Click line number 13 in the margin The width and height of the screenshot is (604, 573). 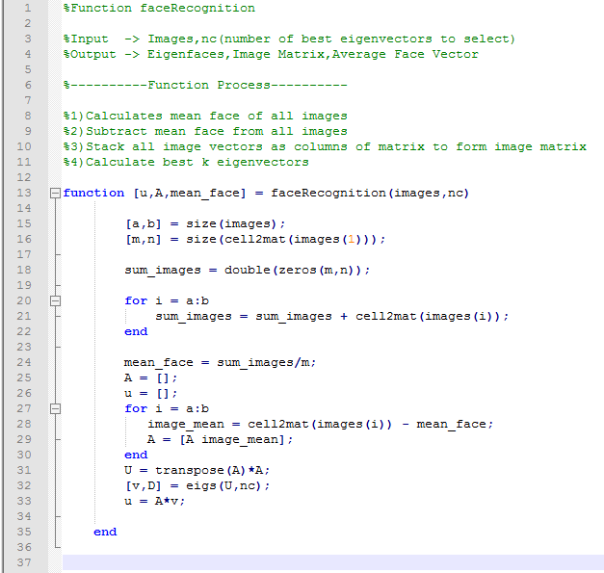pyautogui.click(x=24, y=193)
